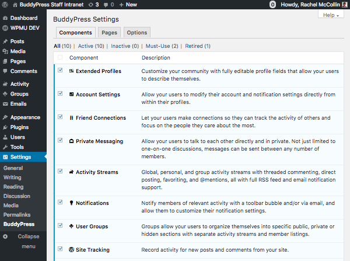Uncheck the Account Settings checkbox
The width and height of the screenshot is (350, 261).
[60, 93]
